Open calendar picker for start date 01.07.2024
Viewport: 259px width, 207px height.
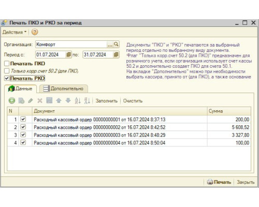(x=68, y=55)
